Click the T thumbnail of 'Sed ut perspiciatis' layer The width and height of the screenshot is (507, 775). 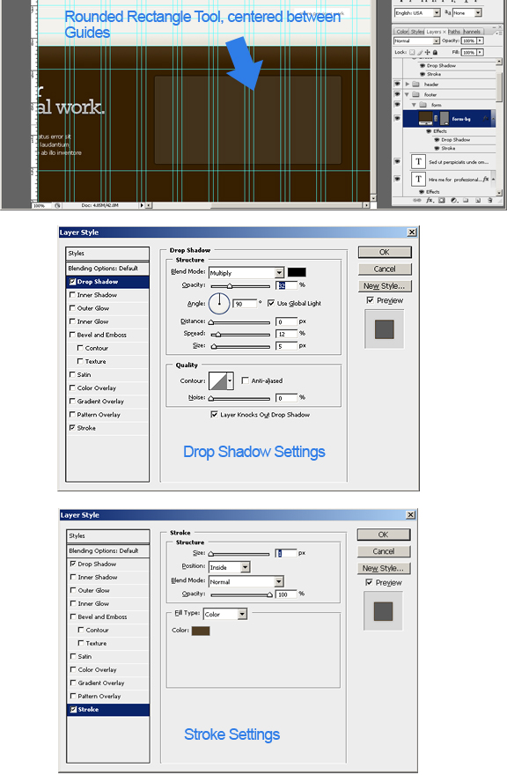coord(419,162)
